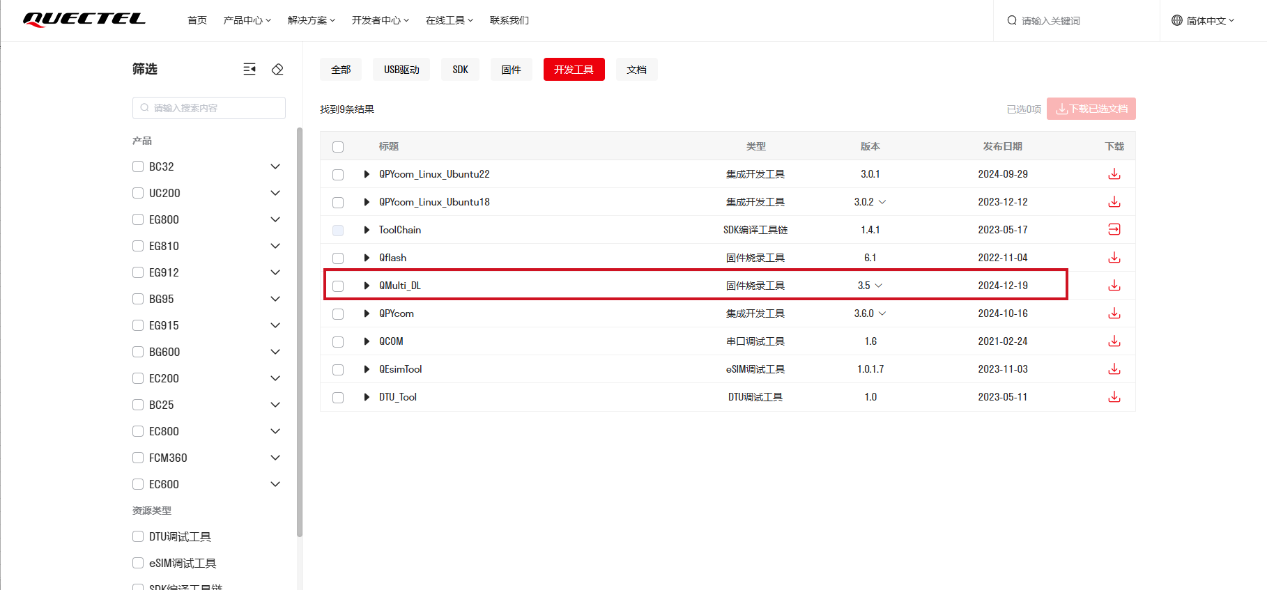Open the 联系我们 link
Viewport: 1267px width, 590px height.
pos(509,20)
